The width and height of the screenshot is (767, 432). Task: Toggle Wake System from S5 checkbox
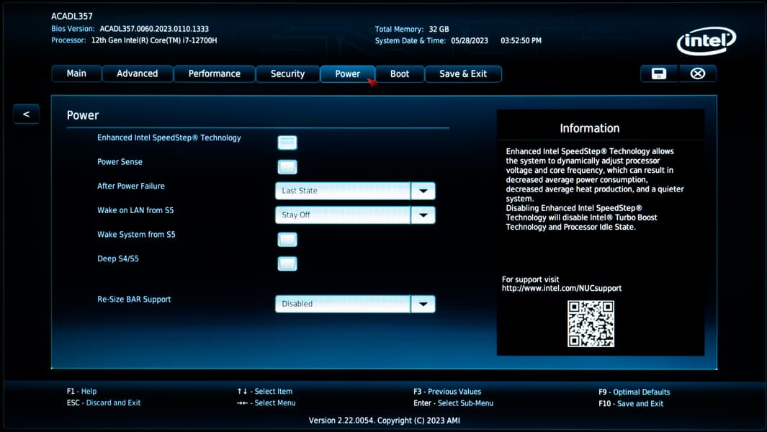(x=287, y=239)
